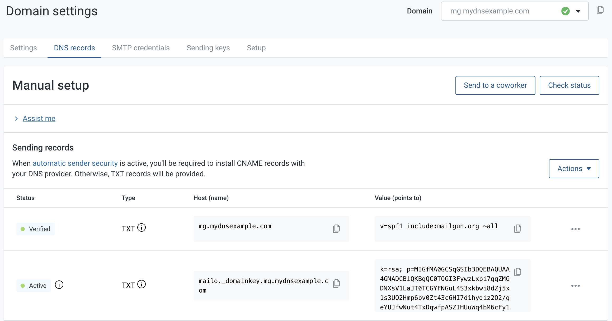The width and height of the screenshot is (612, 321).
Task: Open three-dot menu for SPF record row
Action: pyautogui.click(x=575, y=229)
